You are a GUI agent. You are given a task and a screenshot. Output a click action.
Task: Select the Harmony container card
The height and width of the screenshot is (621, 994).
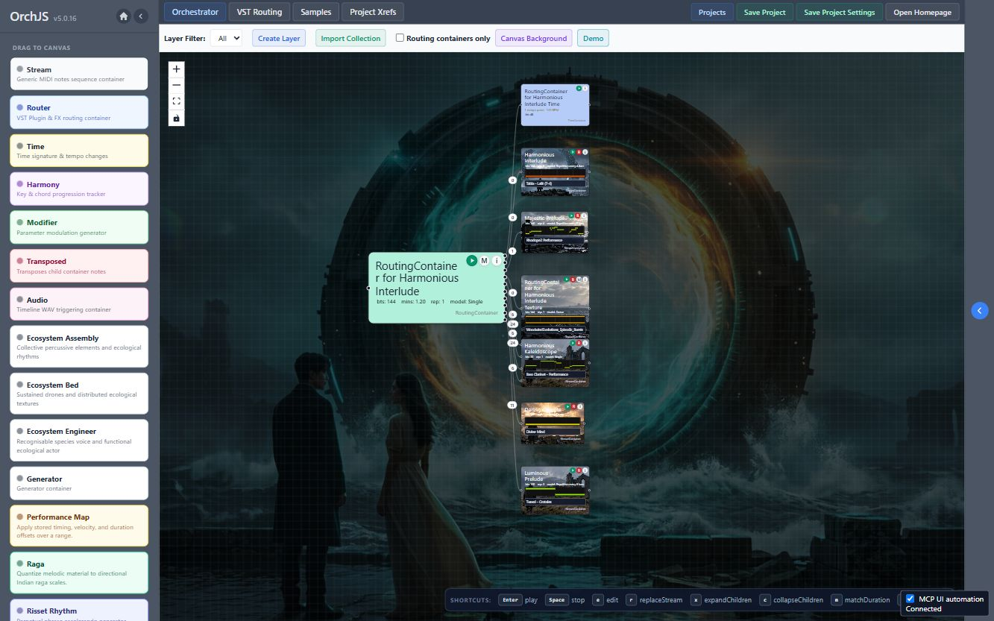point(79,189)
